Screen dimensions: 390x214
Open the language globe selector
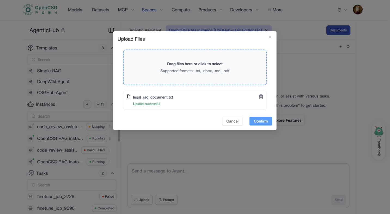click(x=342, y=10)
